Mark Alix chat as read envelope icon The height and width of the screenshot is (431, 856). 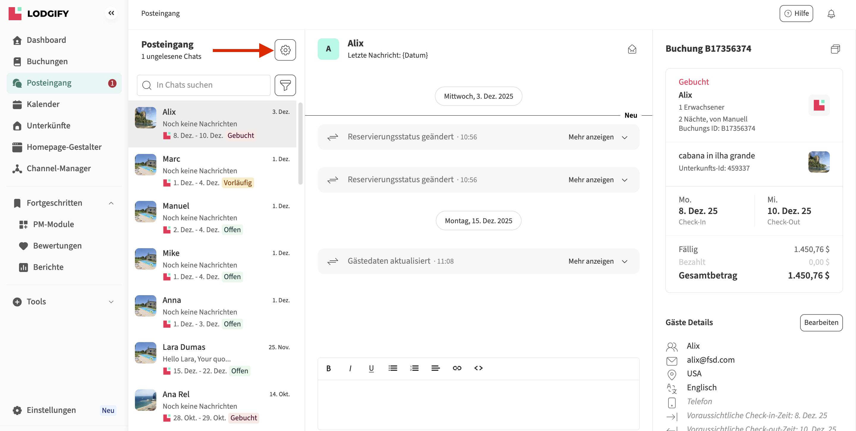[632, 49]
